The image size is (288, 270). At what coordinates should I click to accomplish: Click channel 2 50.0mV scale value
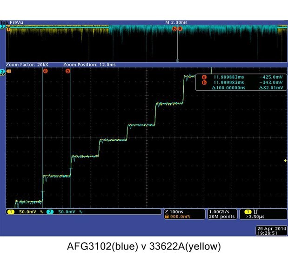pyautogui.click(x=67, y=212)
